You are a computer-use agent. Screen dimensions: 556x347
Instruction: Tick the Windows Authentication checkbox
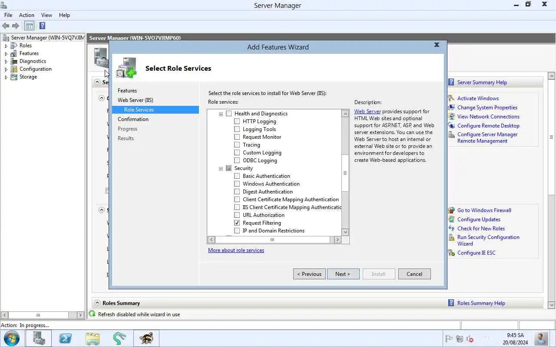click(x=237, y=184)
